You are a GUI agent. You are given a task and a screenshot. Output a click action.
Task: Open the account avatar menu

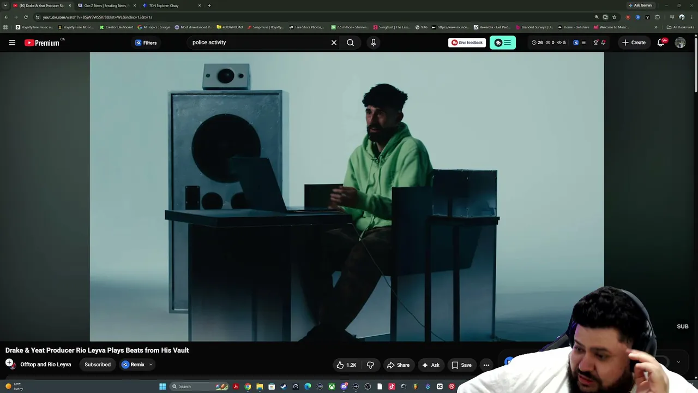tap(680, 43)
